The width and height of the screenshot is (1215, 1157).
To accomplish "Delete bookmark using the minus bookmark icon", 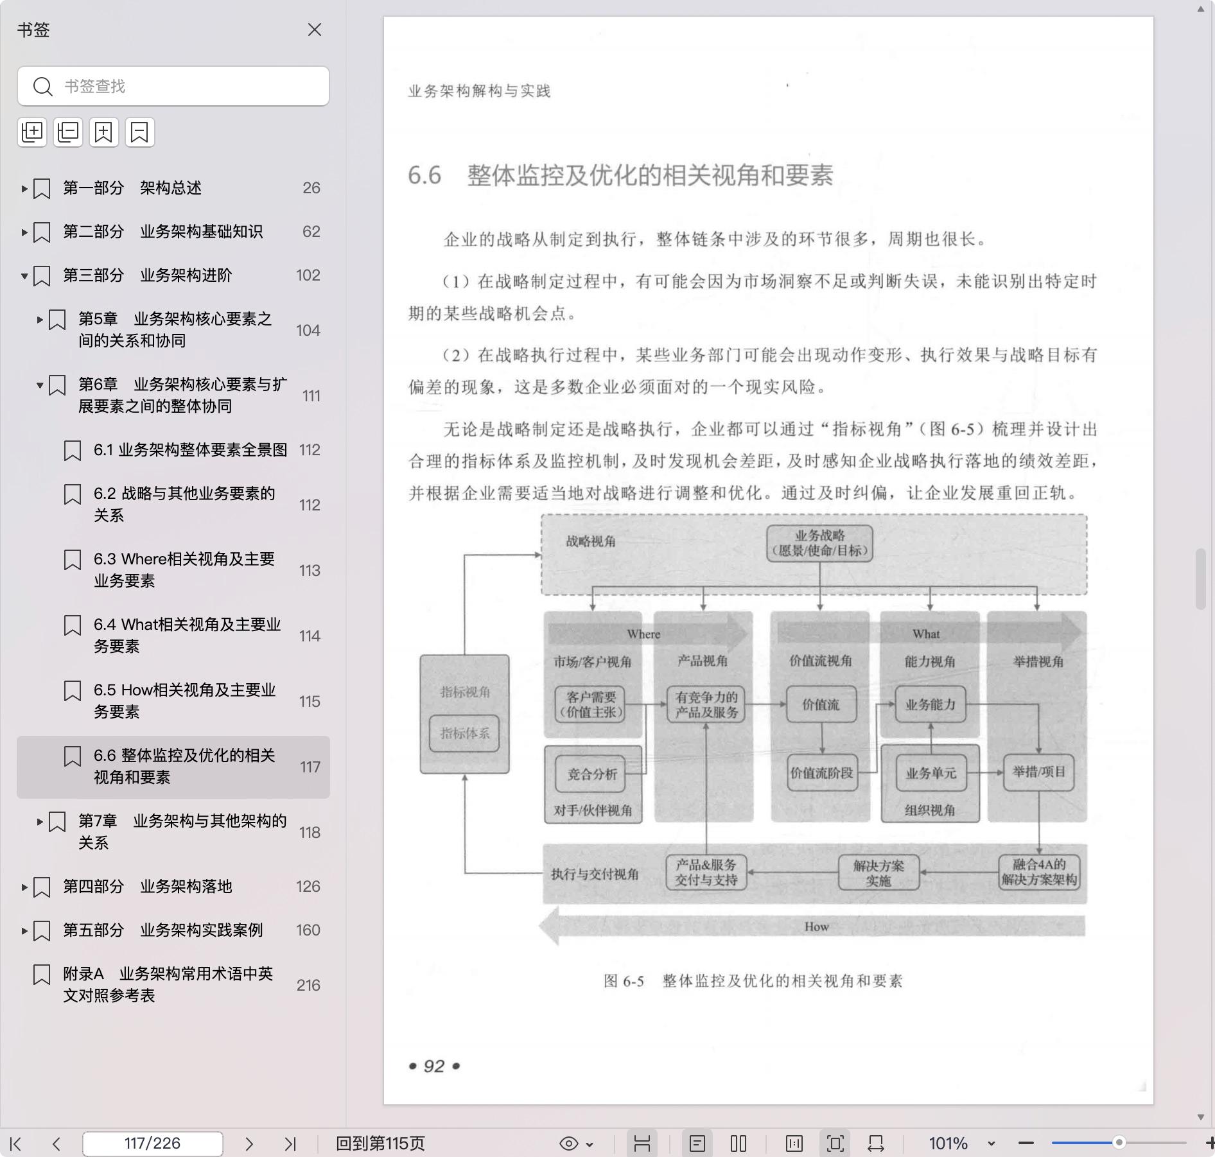I will [140, 132].
